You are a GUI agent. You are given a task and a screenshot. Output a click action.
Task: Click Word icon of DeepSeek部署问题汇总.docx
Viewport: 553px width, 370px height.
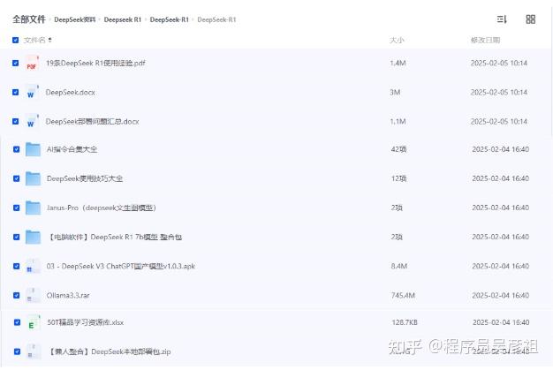(x=32, y=122)
